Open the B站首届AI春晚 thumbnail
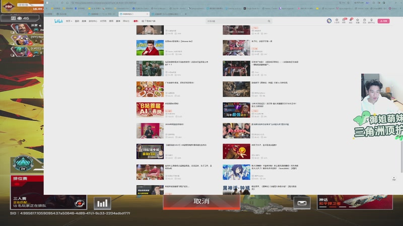The width and height of the screenshot is (403, 226). tap(150, 110)
